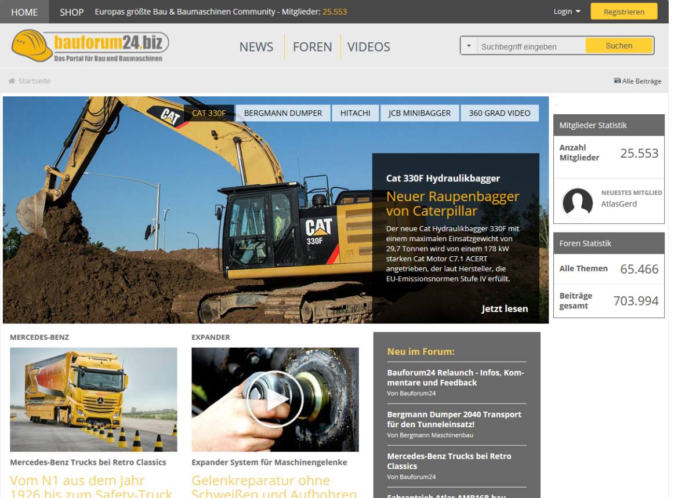Click the EXPANDER category label
This screenshot has height=498, width=696.
tap(211, 337)
